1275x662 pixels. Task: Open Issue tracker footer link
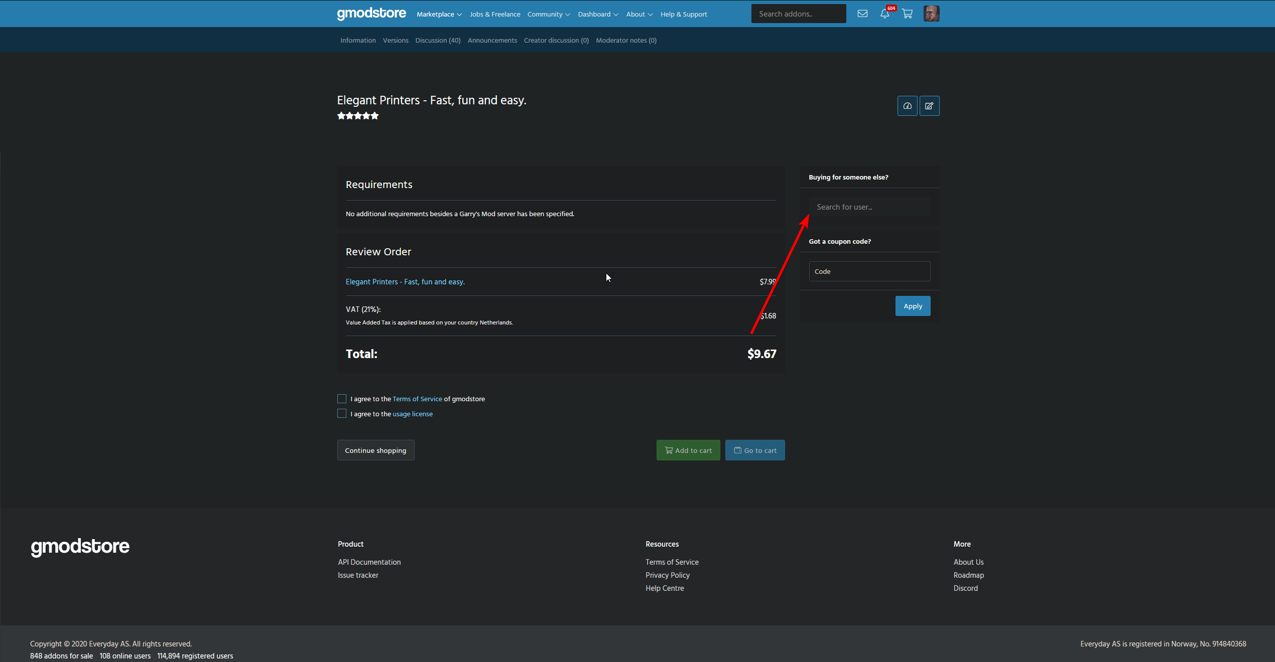coord(358,575)
